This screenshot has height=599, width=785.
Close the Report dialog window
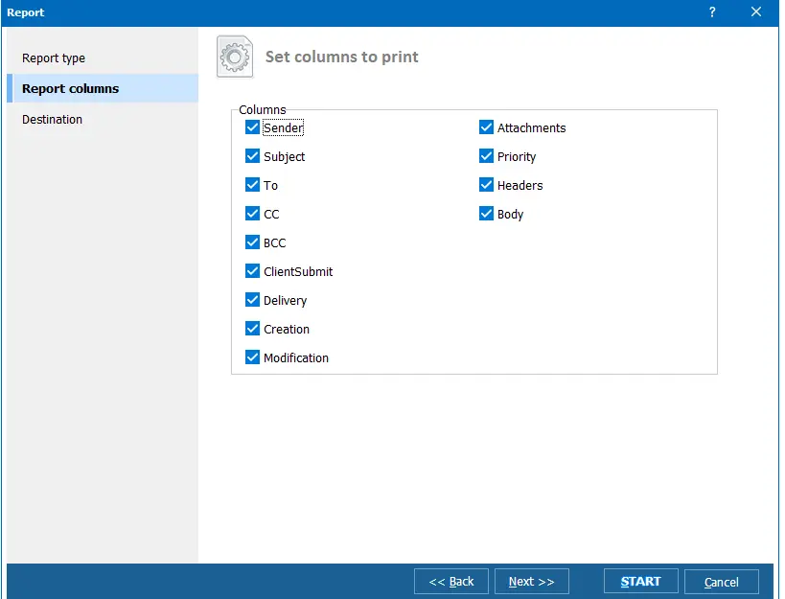coord(756,12)
